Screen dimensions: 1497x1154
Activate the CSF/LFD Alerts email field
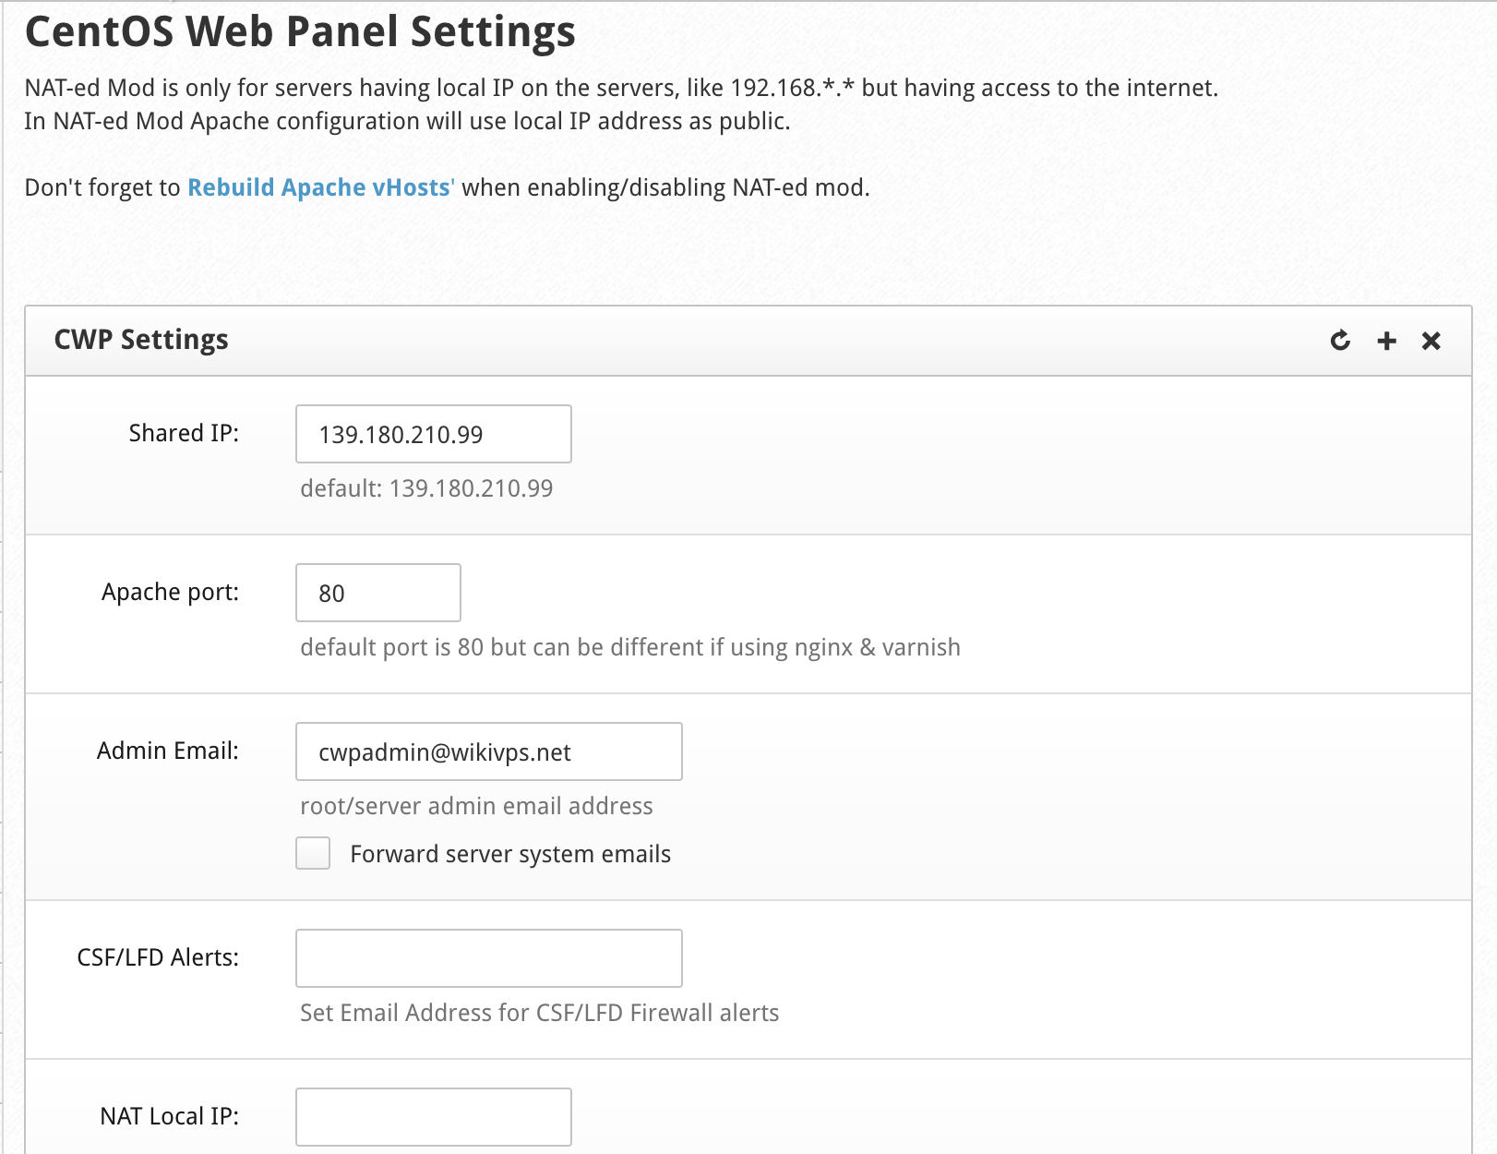pyautogui.click(x=489, y=958)
